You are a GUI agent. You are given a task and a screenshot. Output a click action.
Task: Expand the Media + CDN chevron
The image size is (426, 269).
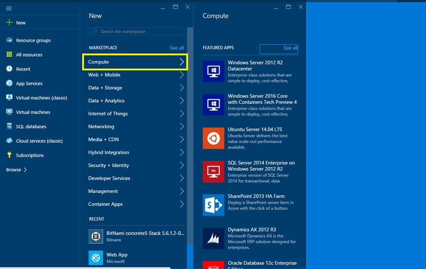182,139
